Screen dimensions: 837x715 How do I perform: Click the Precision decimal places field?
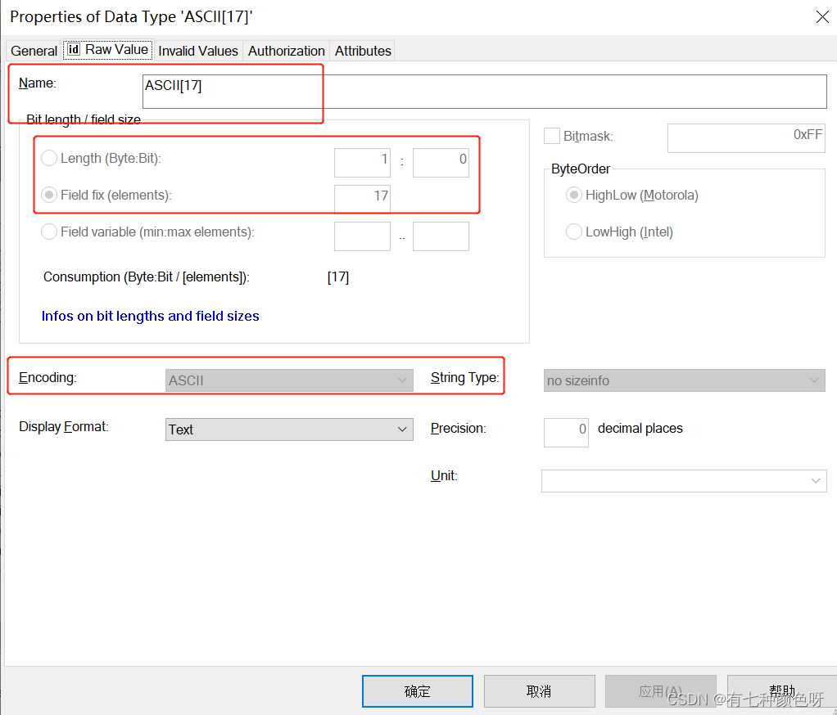[x=566, y=433]
